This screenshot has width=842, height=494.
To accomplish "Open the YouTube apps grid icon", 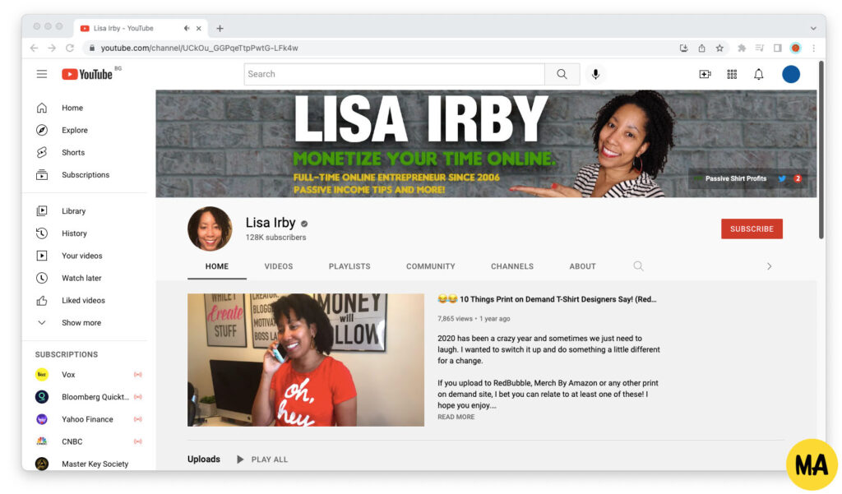I will [732, 74].
